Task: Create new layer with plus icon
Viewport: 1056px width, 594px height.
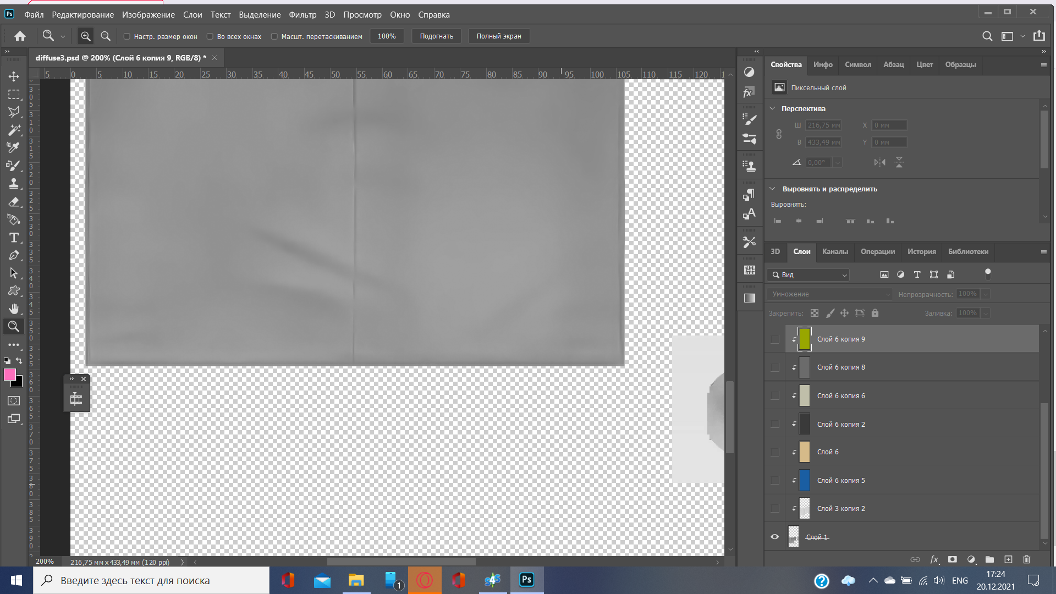Action: click(x=1008, y=559)
